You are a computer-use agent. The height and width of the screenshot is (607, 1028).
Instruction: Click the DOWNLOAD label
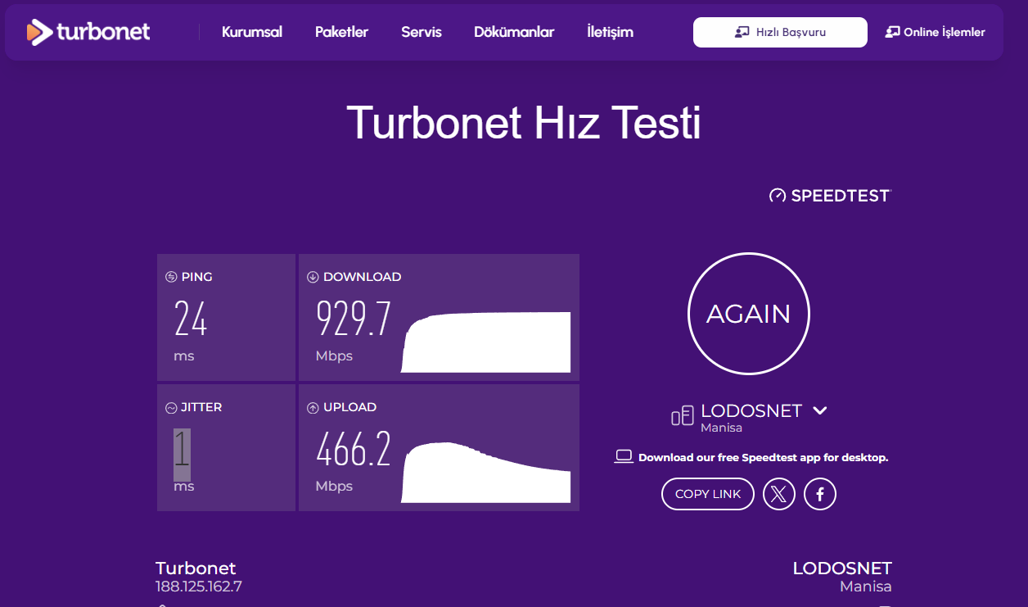pyautogui.click(x=362, y=277)
